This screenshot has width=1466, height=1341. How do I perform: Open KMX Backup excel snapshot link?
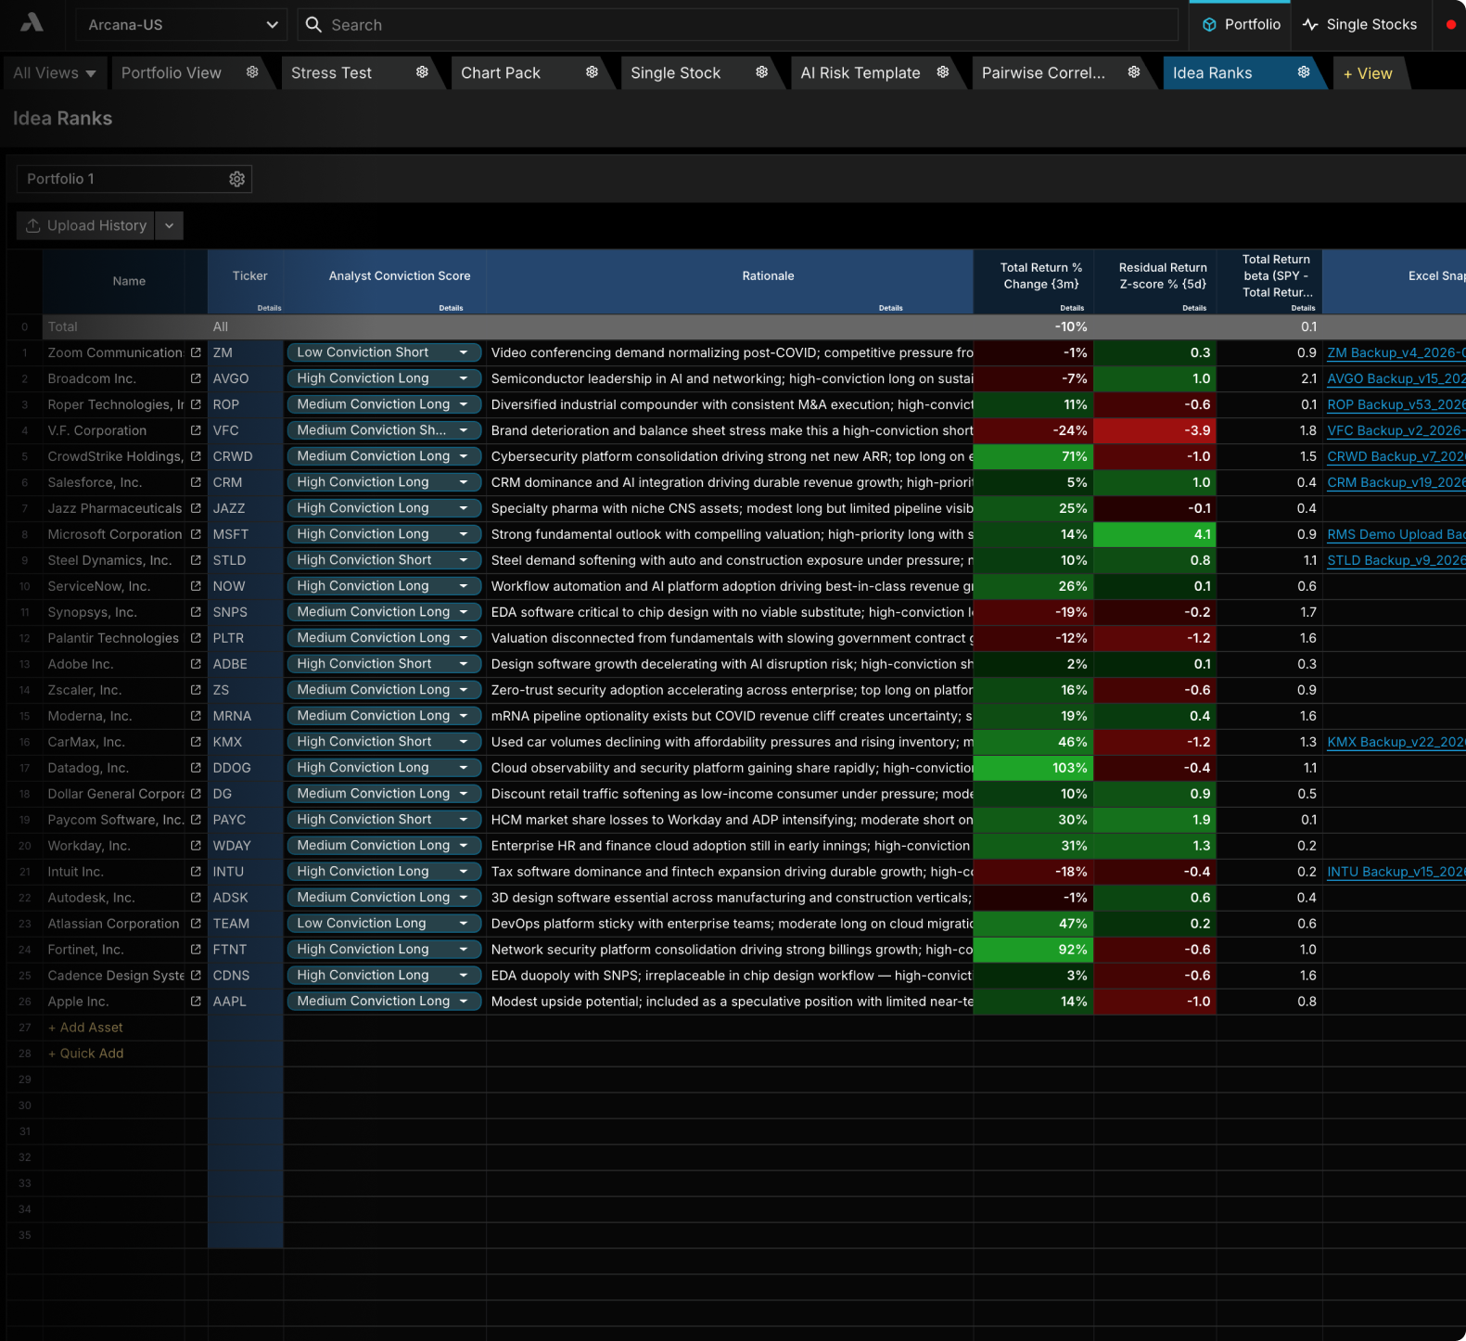pos(1396,742)
